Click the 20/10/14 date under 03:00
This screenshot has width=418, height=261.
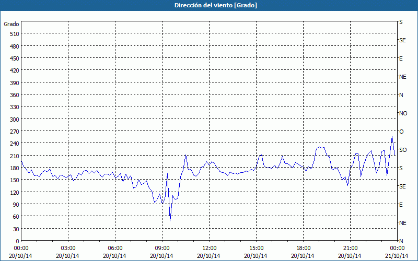point(67,256)
